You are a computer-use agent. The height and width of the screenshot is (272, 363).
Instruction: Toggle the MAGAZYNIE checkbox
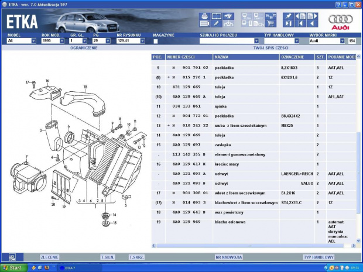pos(156,41)
